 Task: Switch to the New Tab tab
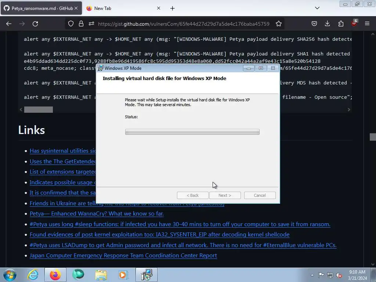tap(123, 8)
